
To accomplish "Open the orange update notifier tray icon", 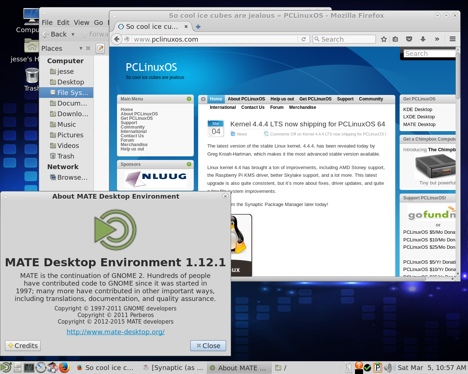I will click(359, 366).
